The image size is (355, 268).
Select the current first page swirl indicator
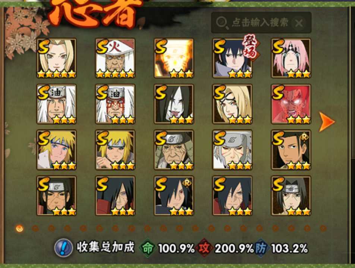coord(20,228)
